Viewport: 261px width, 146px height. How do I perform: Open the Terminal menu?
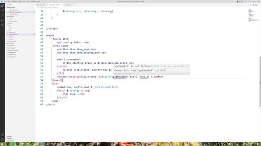tap(33, 2)
